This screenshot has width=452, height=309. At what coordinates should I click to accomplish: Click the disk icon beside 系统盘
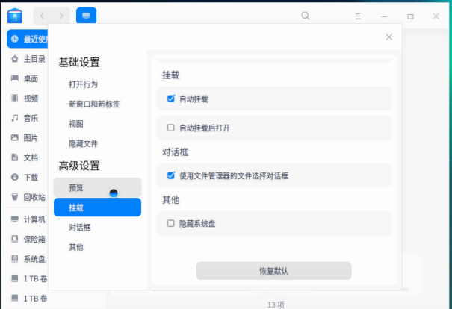pos(15,258)
